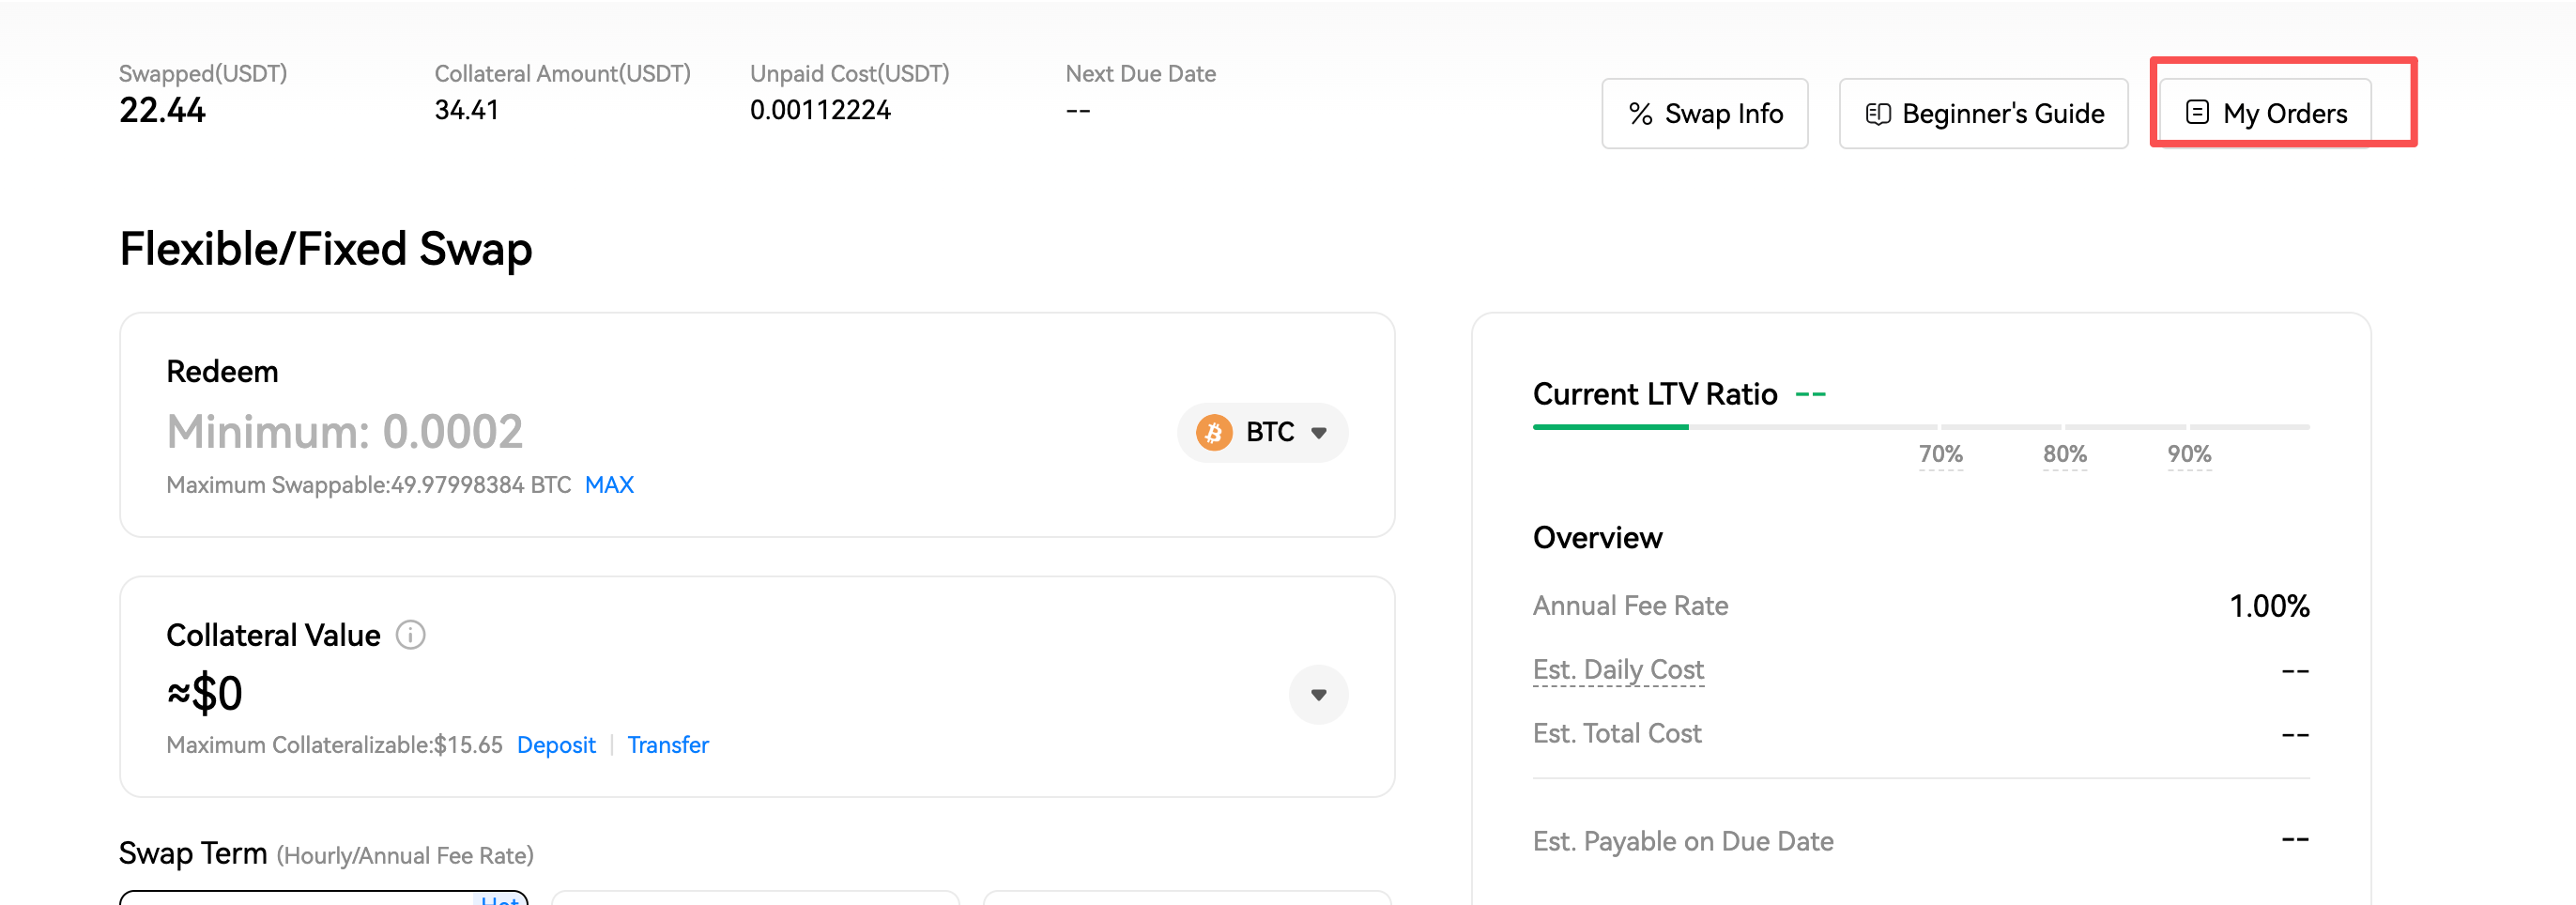Viewport: 2576px width, 905px height.
Task: Click the BTC dropdown caret
Action: pos(1319,433)
